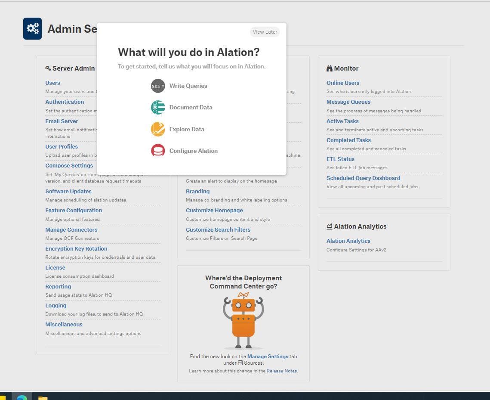Dismiss the dialog with View Later

(x=265, y=31)
